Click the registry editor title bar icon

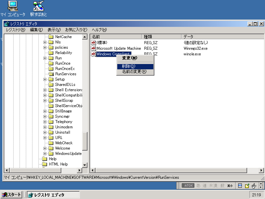(7, 24)
